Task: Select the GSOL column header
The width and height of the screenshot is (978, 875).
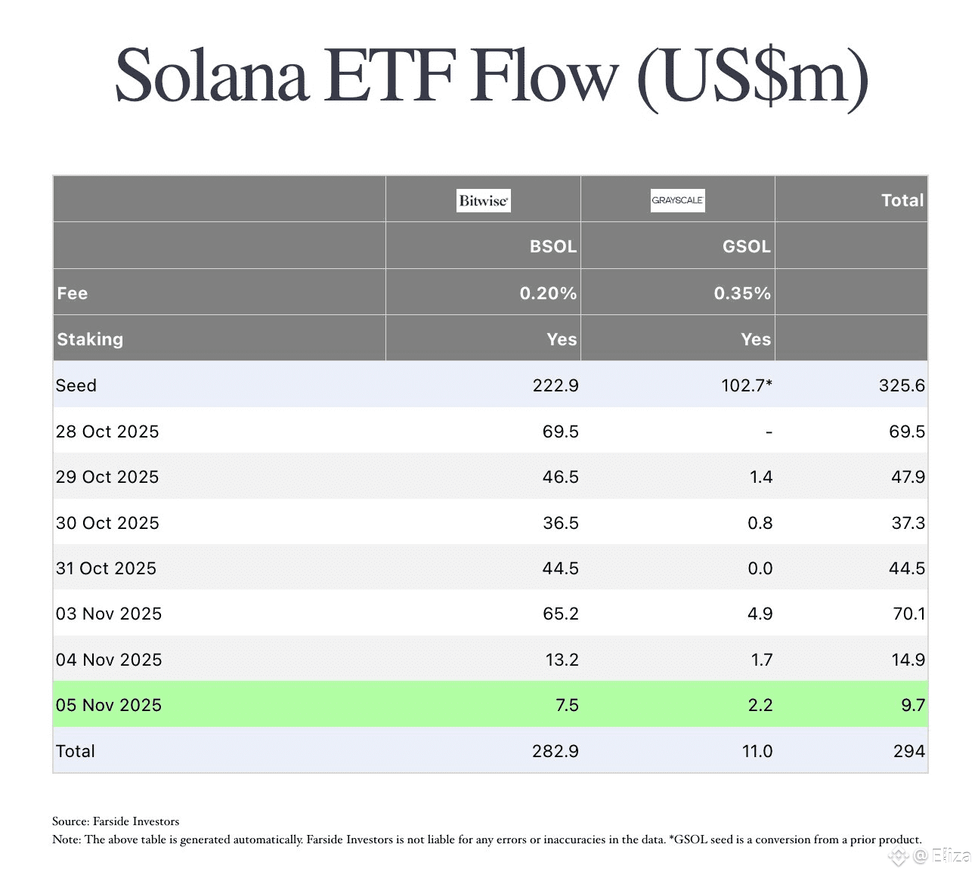Action: pyautogui.click(x=746, y=246)
